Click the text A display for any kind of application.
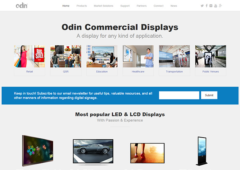Image resolution: width=240 pixels, height=170 pixels. pos(120,36)
